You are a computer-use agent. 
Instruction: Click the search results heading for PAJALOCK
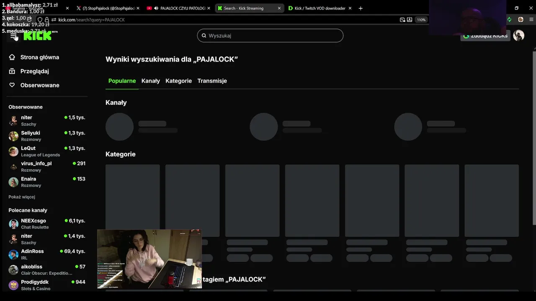[x=172, y=59]
